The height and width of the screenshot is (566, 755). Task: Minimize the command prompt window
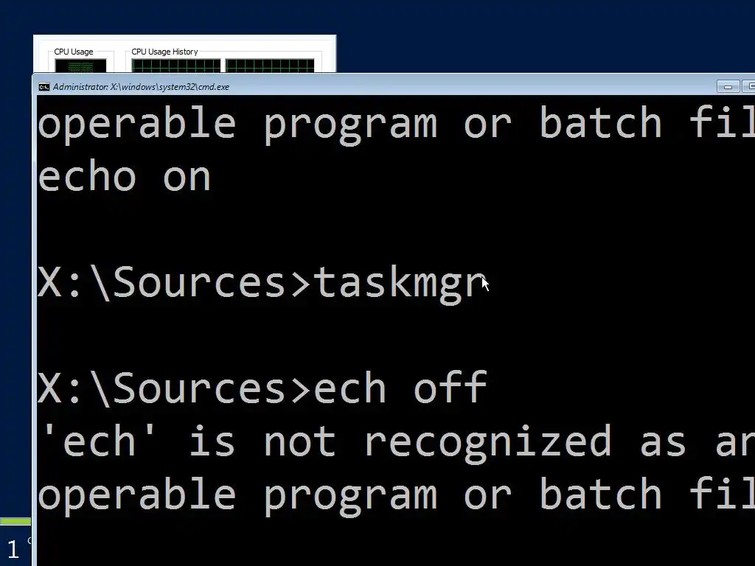tap(728, 87)
